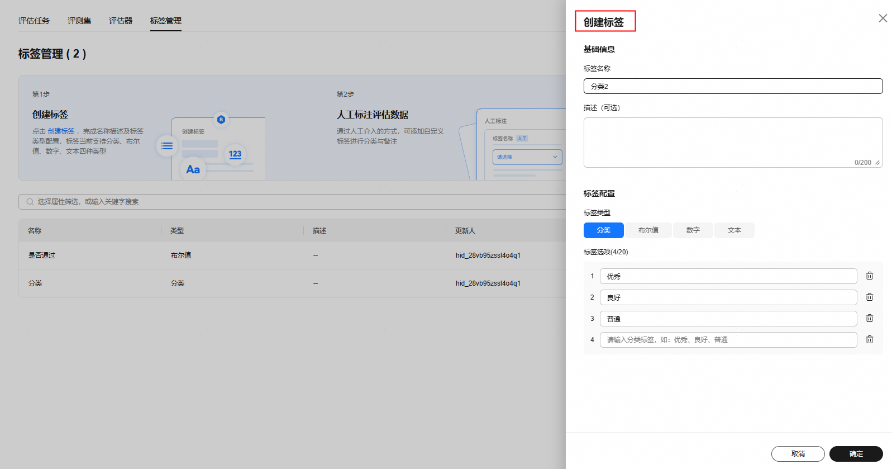The image size is (892, 469).
Task: Close the 创建标签 panel with X icon
Action: [x=883, y=18]
